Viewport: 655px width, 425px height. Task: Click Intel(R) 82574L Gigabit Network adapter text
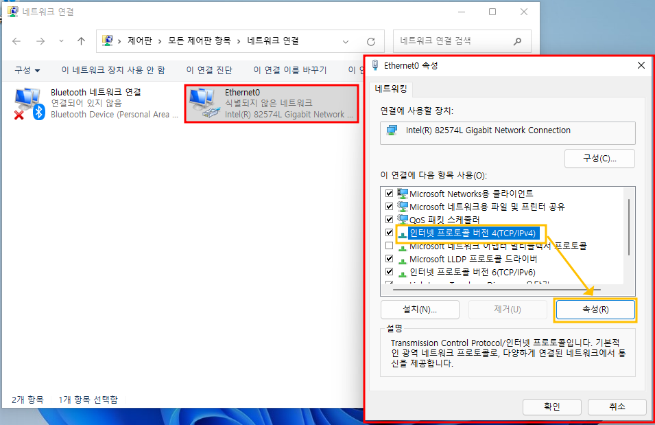(x=289, y=114)
